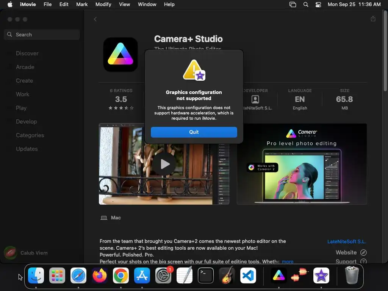Go to Arcade in App Store sidebar
The image size is (388, 291).
coord(25,67)
